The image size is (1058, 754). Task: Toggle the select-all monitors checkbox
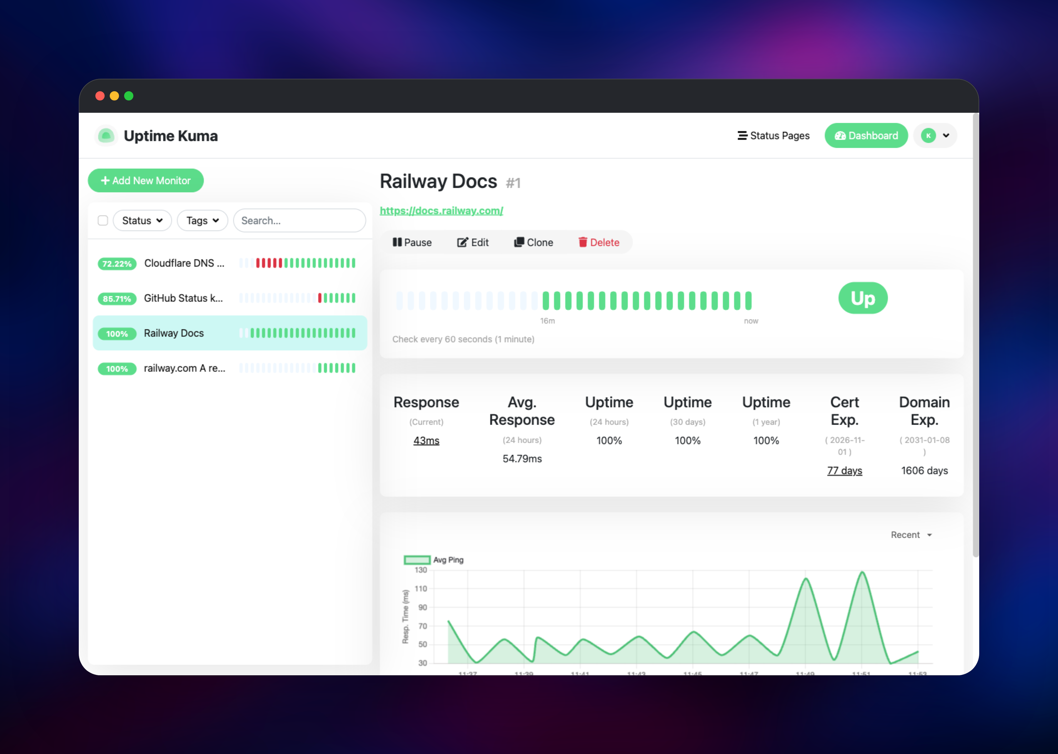coord(103,221)
